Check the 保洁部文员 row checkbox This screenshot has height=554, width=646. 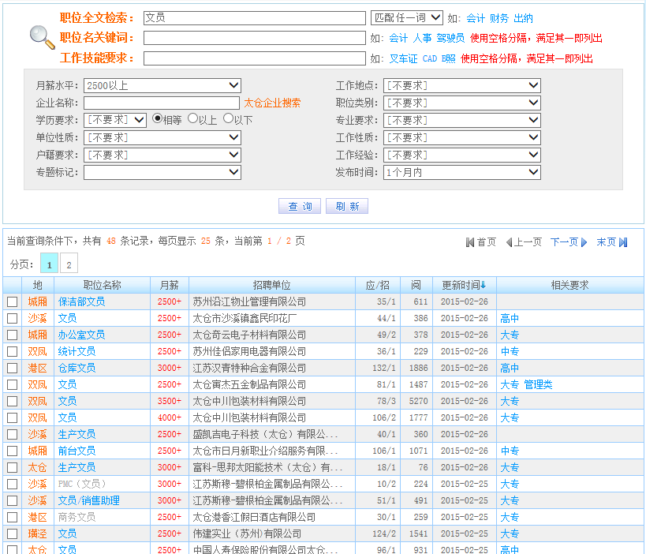pos(12,301)
